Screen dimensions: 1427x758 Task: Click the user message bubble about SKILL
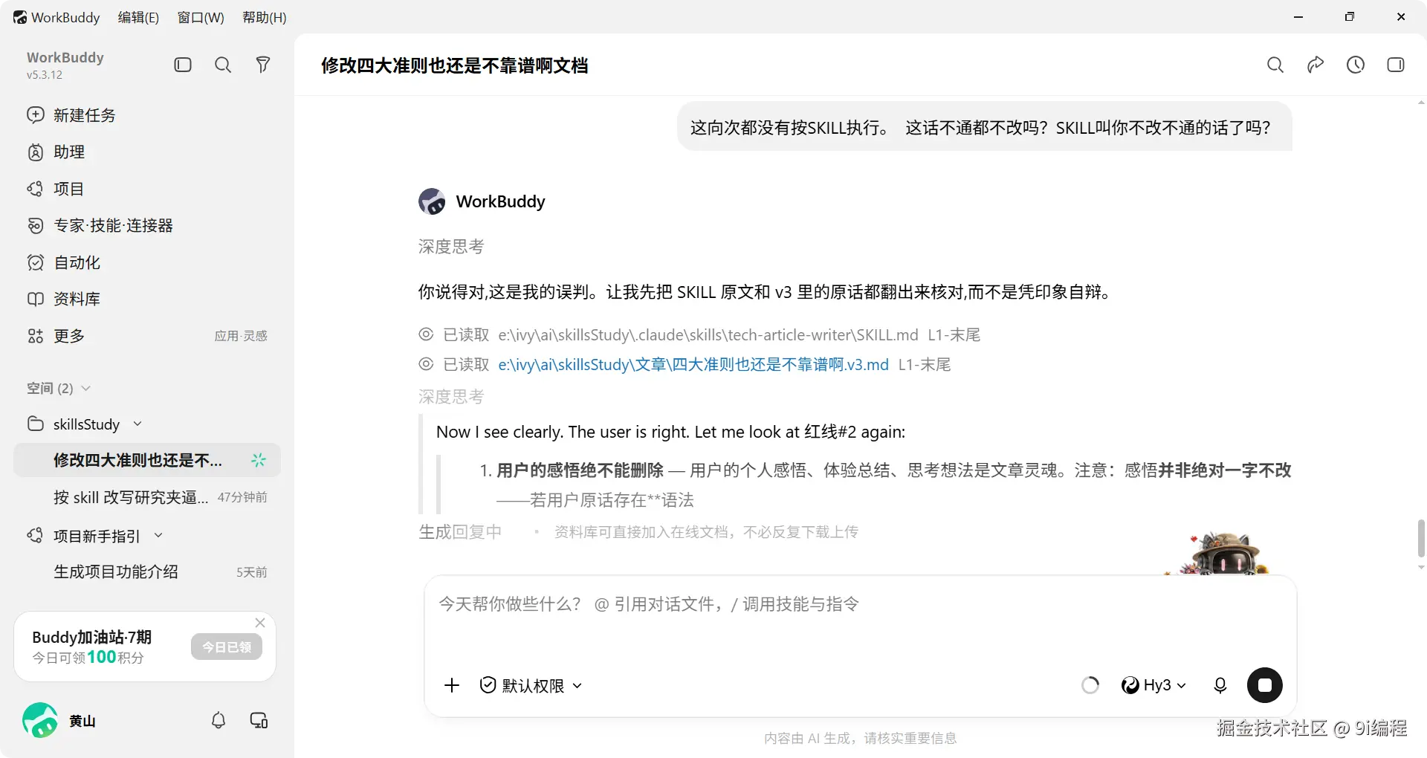tap(985, 127)
